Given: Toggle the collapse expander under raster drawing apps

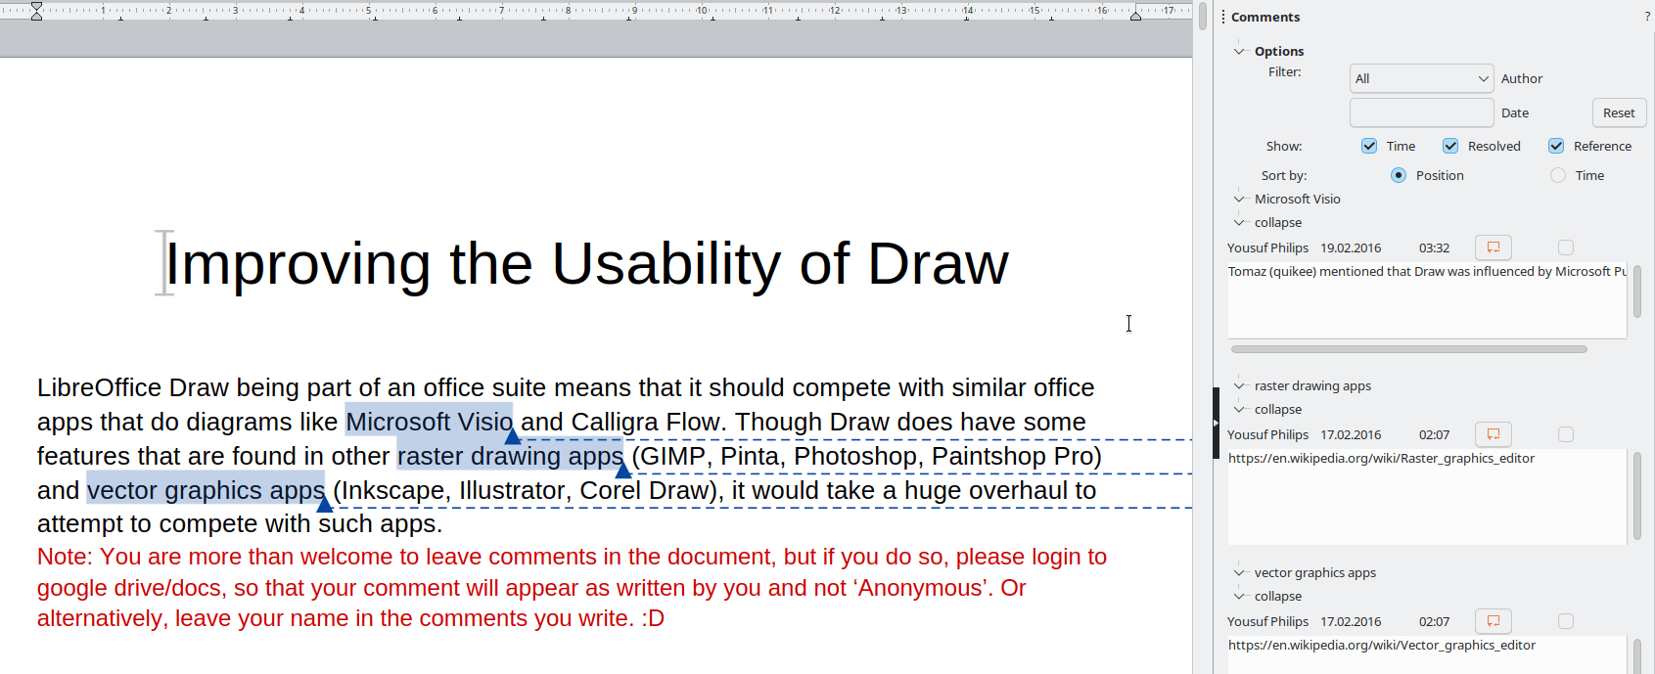Looking at the screenshot, I should 1239,409.
